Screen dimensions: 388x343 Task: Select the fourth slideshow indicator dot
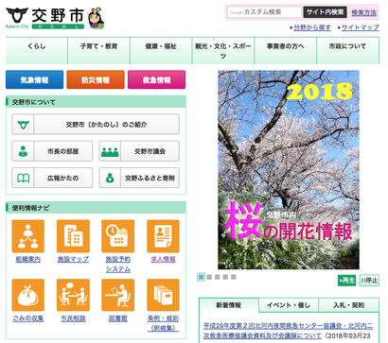pos(225,277)
